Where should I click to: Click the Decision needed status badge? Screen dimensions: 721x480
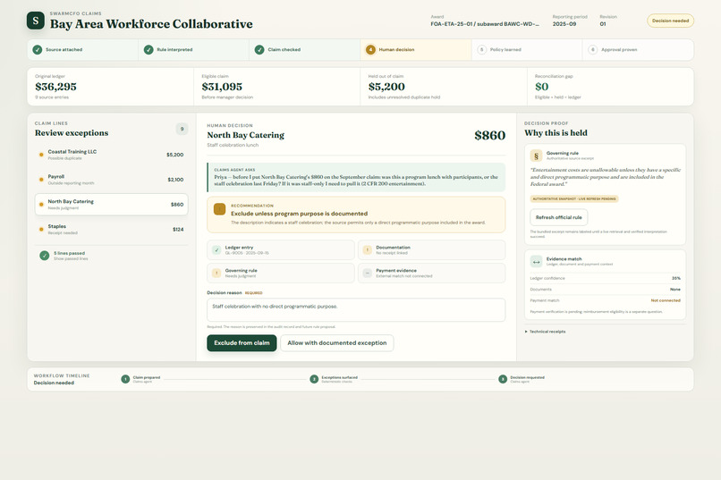pos(670,21)
